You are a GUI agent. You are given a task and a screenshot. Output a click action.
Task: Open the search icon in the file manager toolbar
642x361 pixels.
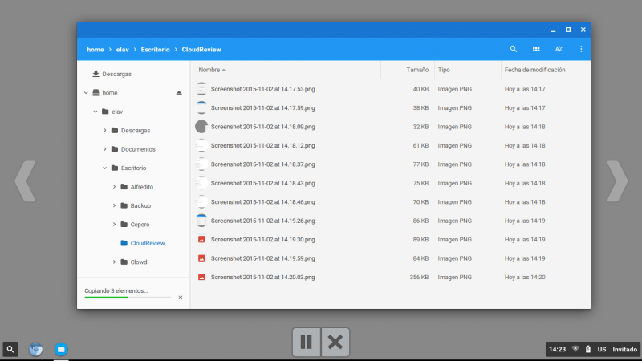513,49
